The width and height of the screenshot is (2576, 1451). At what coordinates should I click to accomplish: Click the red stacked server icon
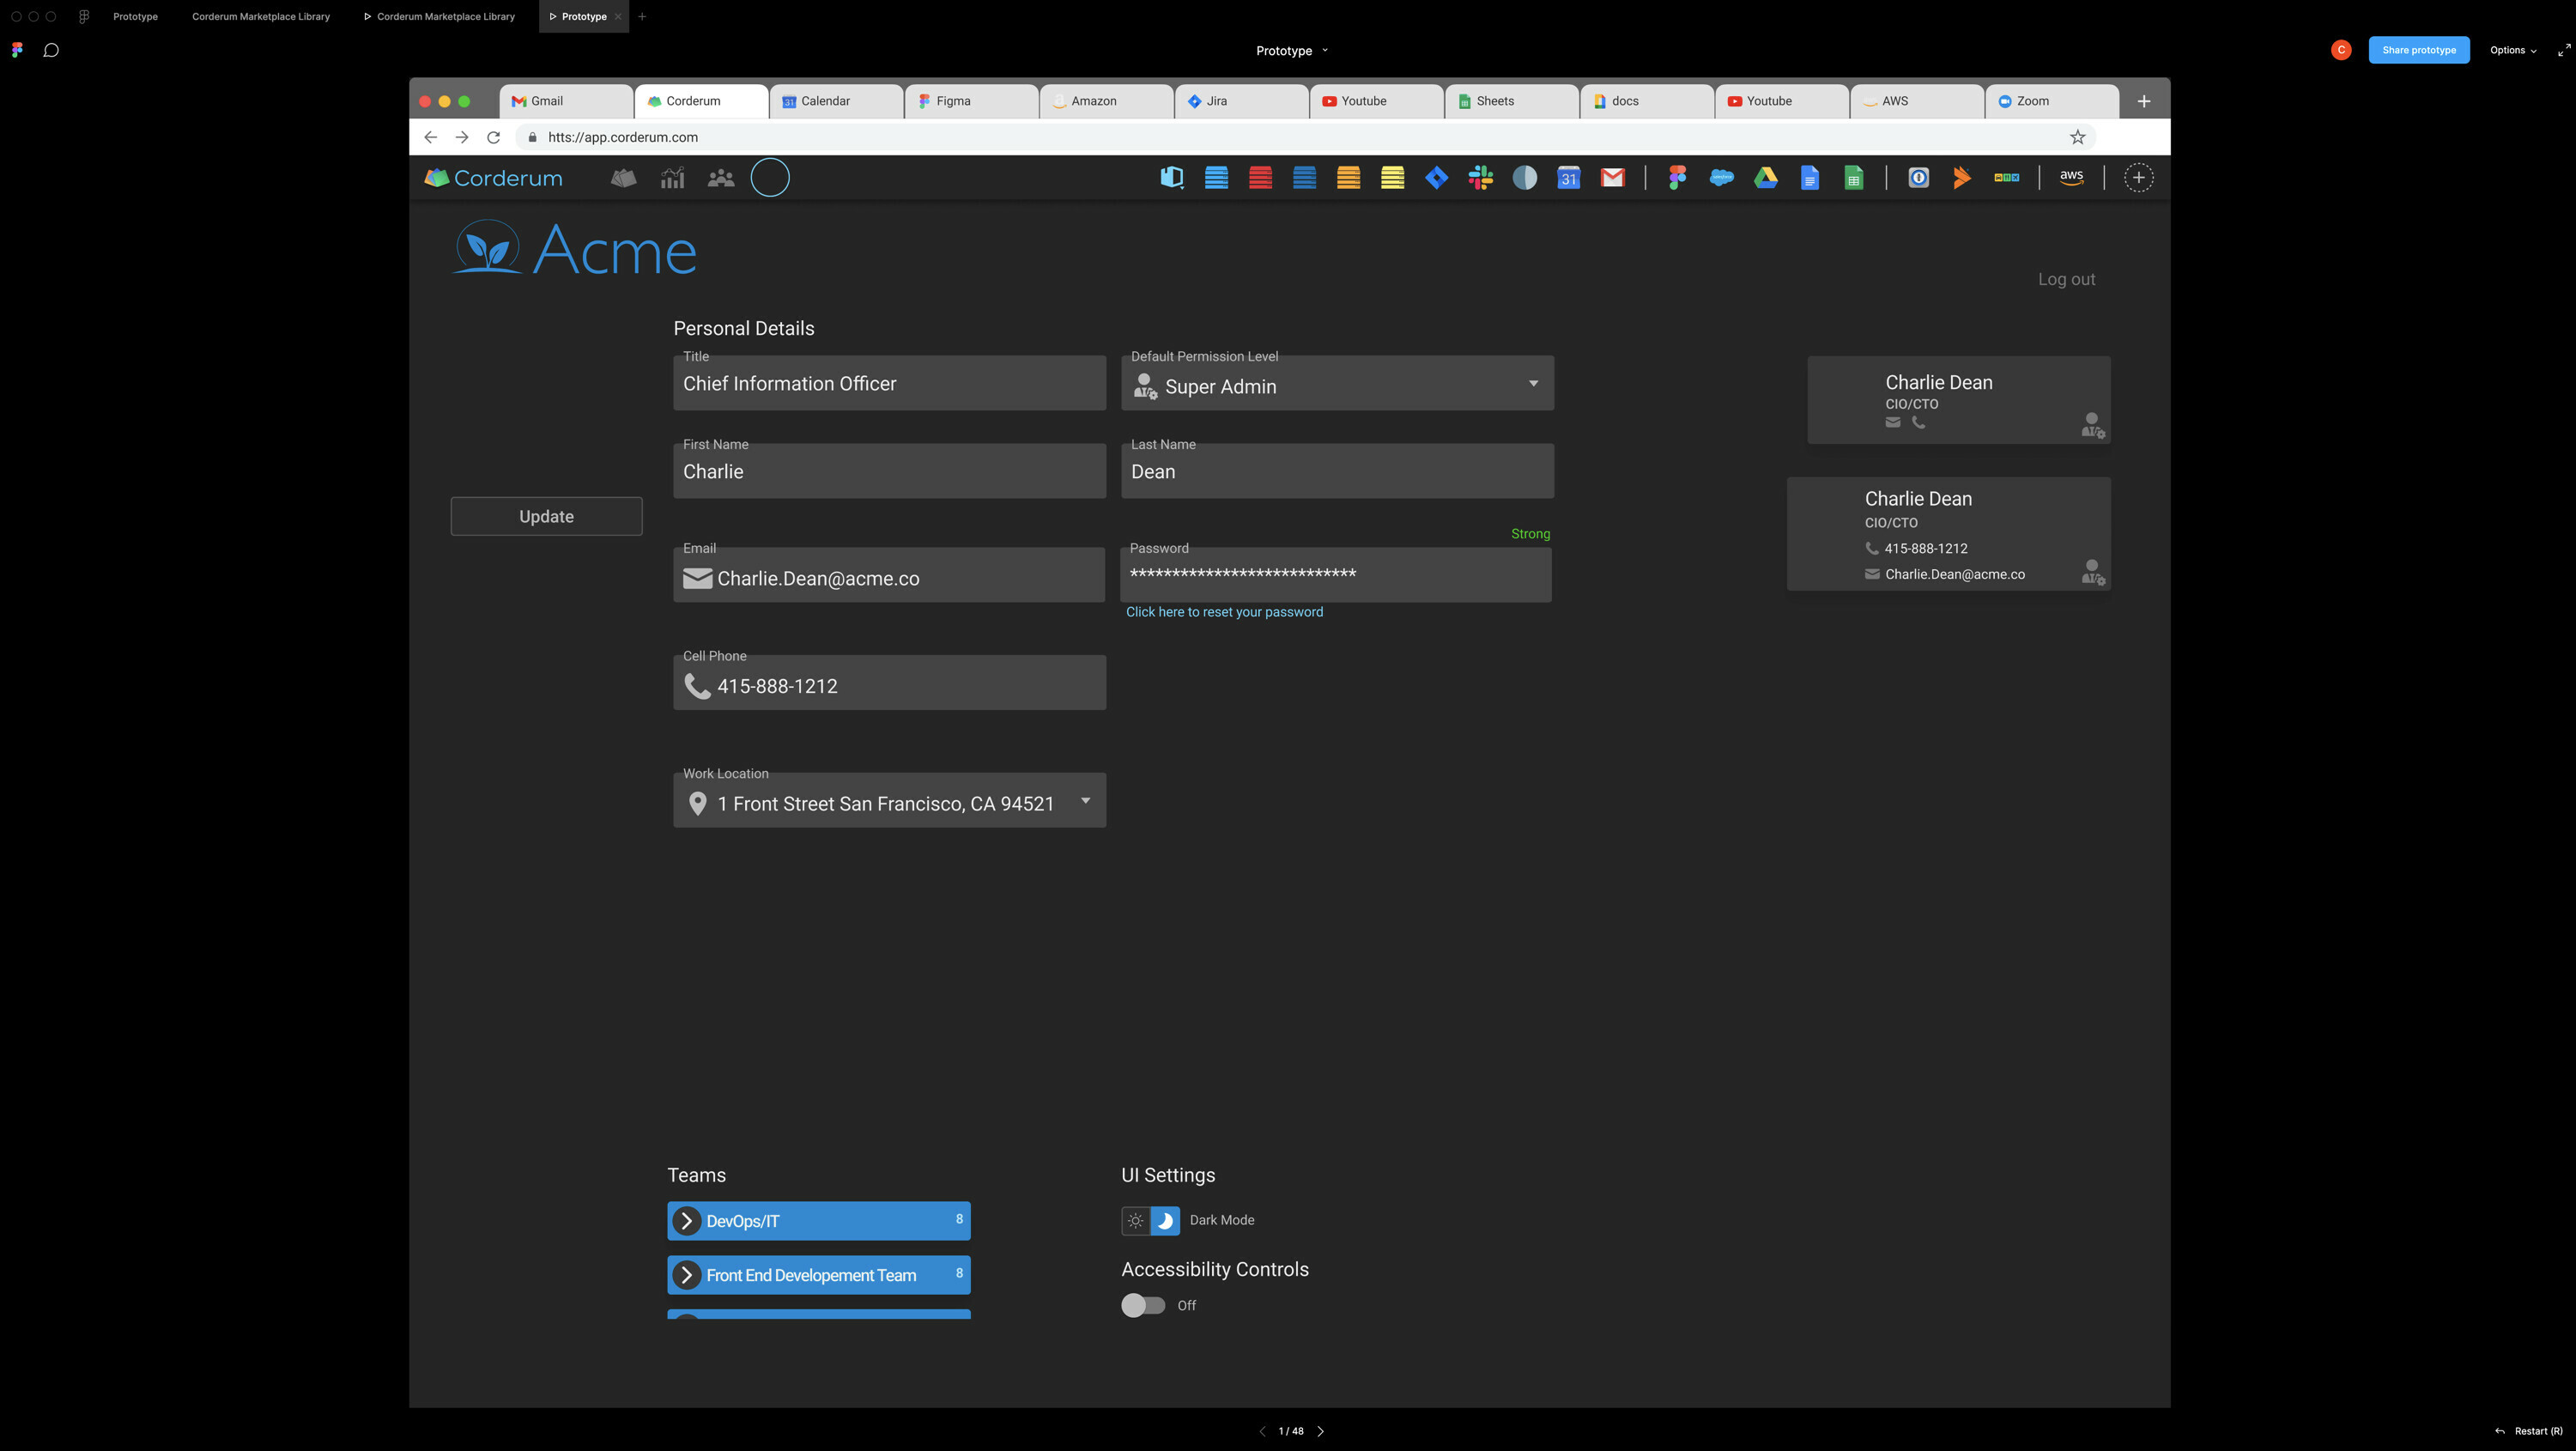(x=1260, y=178)
